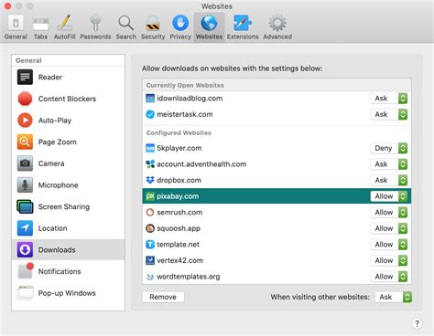
Task: Select the Auto-Play icon in sidebar
Action: (x=25, y=121)
